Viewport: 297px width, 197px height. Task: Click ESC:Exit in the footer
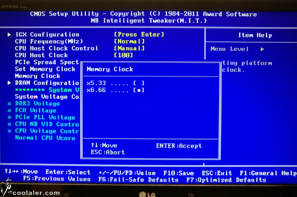coord(217,173)
